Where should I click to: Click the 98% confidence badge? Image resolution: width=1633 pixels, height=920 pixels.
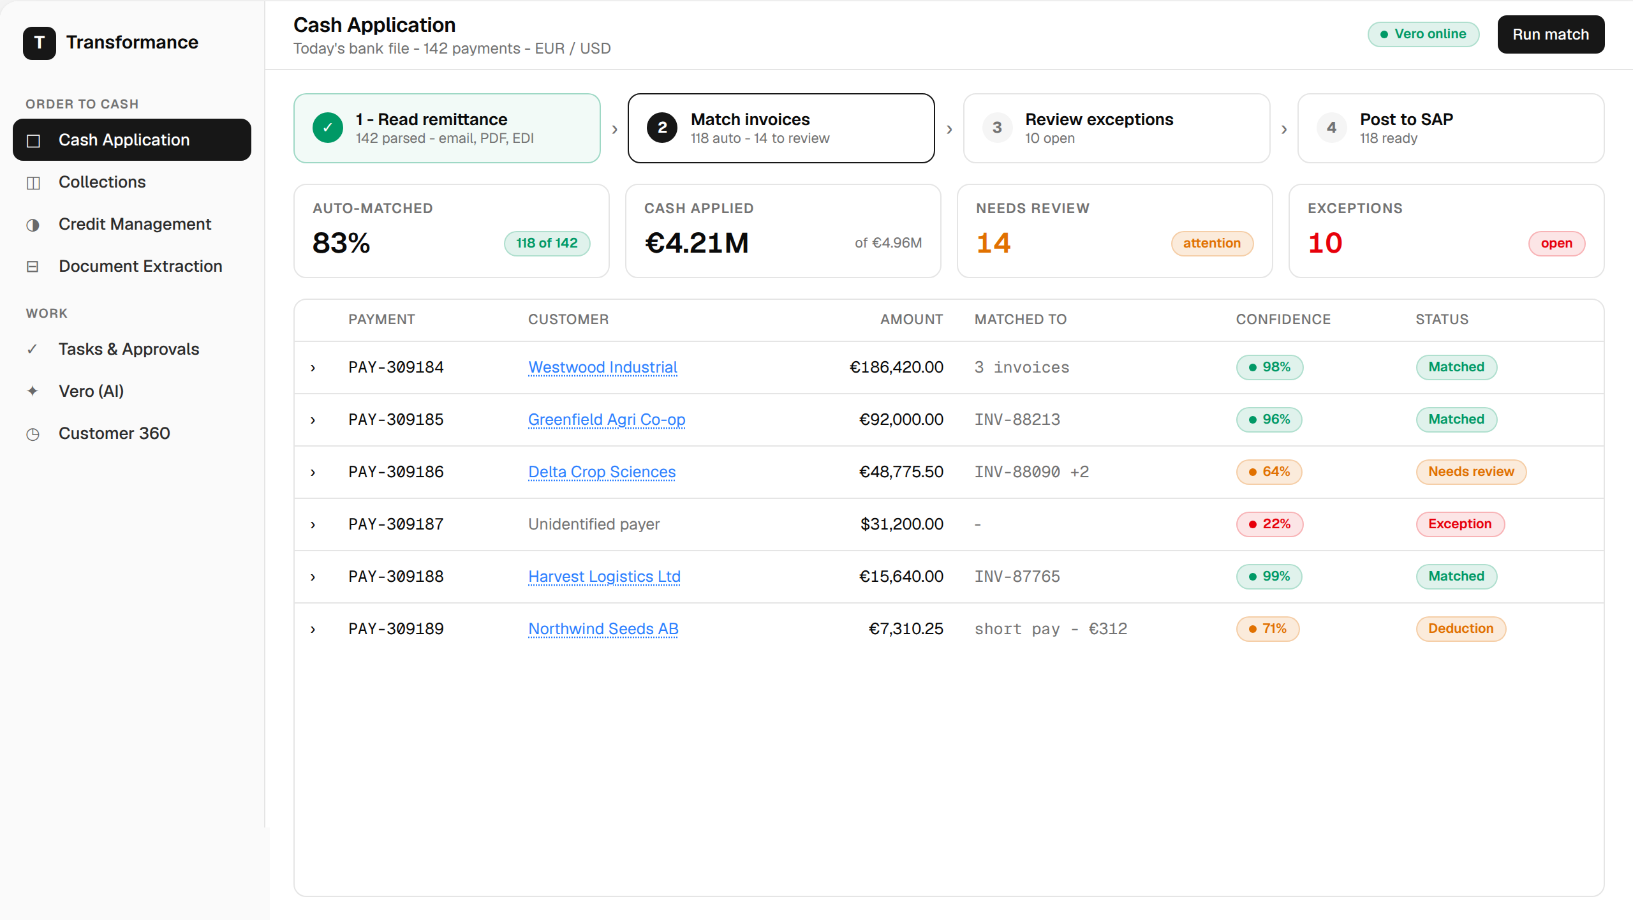[x=1269, y=367]
